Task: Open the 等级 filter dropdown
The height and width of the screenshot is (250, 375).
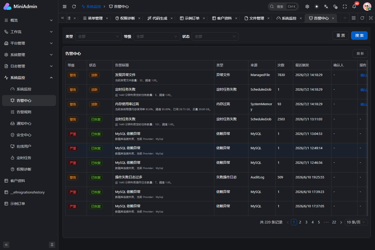Action: [x=157, y=36]
